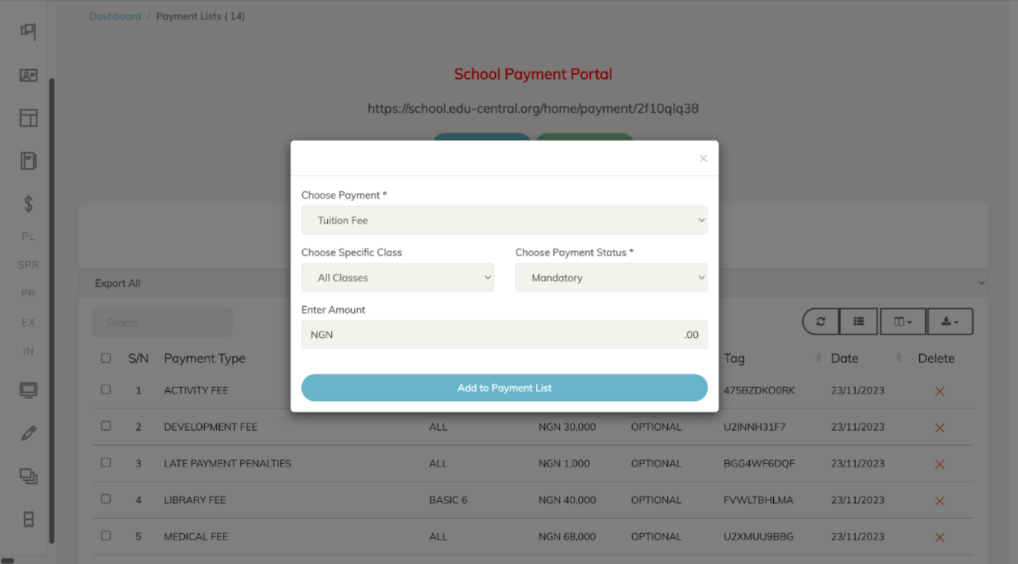Delete the Library Fee row
The height and width of the screenshot is (564, 1018).
(x=939, y=500)
